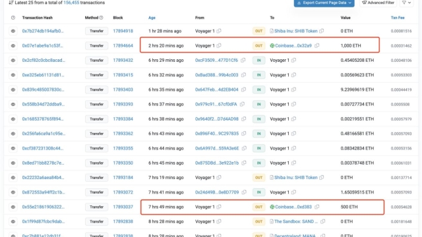Copy Shiba Inu: SHIB Token address in block 17894918 row

[x=322, y=31]
